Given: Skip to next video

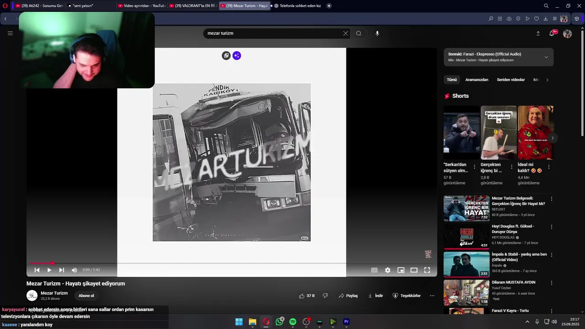Looking at the screenshot, I should click(62, 270).
